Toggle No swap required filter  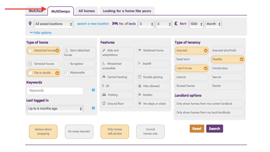pos(79,132)
